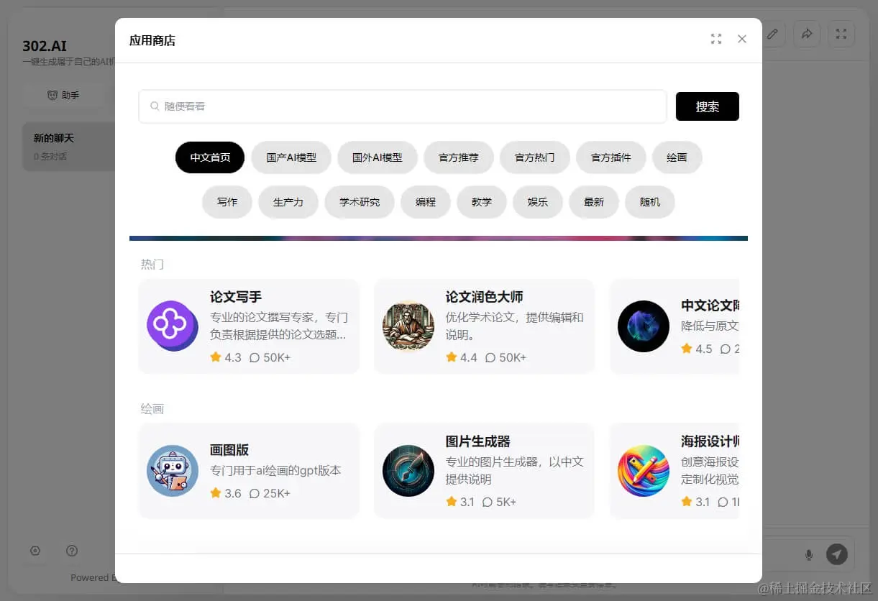Select the 教学 category tab
Image resolution: width=878 pixels, height=601 pixels.
point(482,202)
